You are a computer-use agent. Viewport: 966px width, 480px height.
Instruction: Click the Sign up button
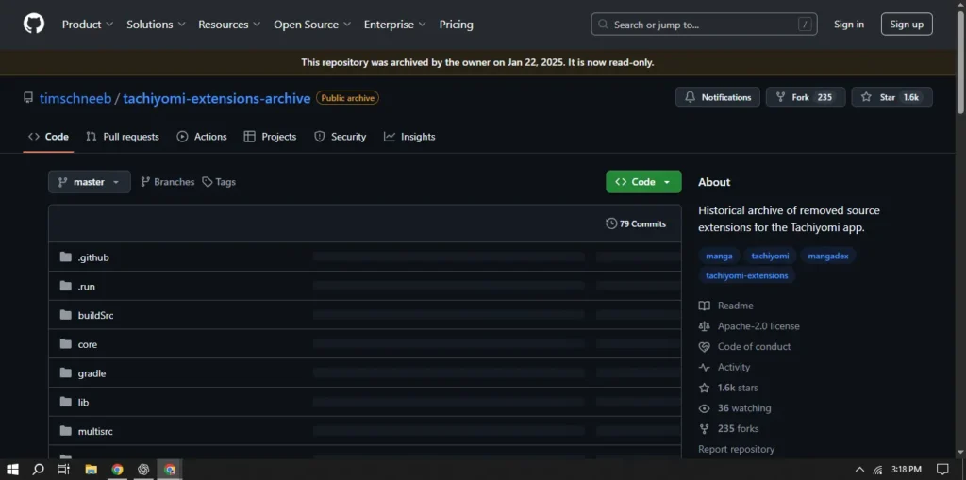[906, 25]
